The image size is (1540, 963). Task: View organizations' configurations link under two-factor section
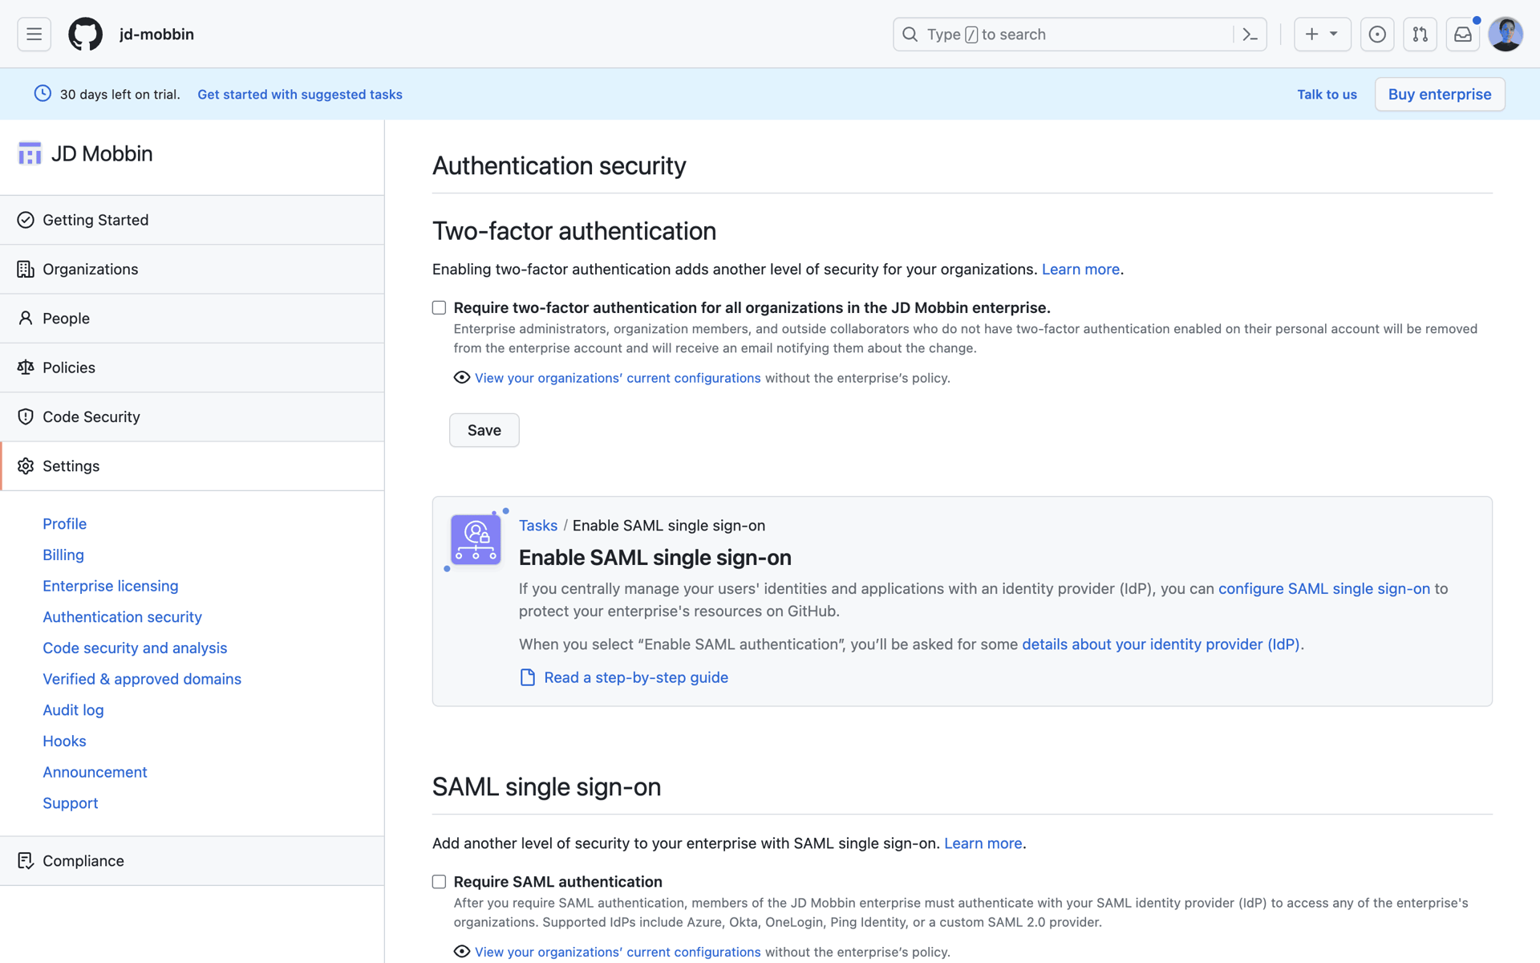click(x=618, y=378)
